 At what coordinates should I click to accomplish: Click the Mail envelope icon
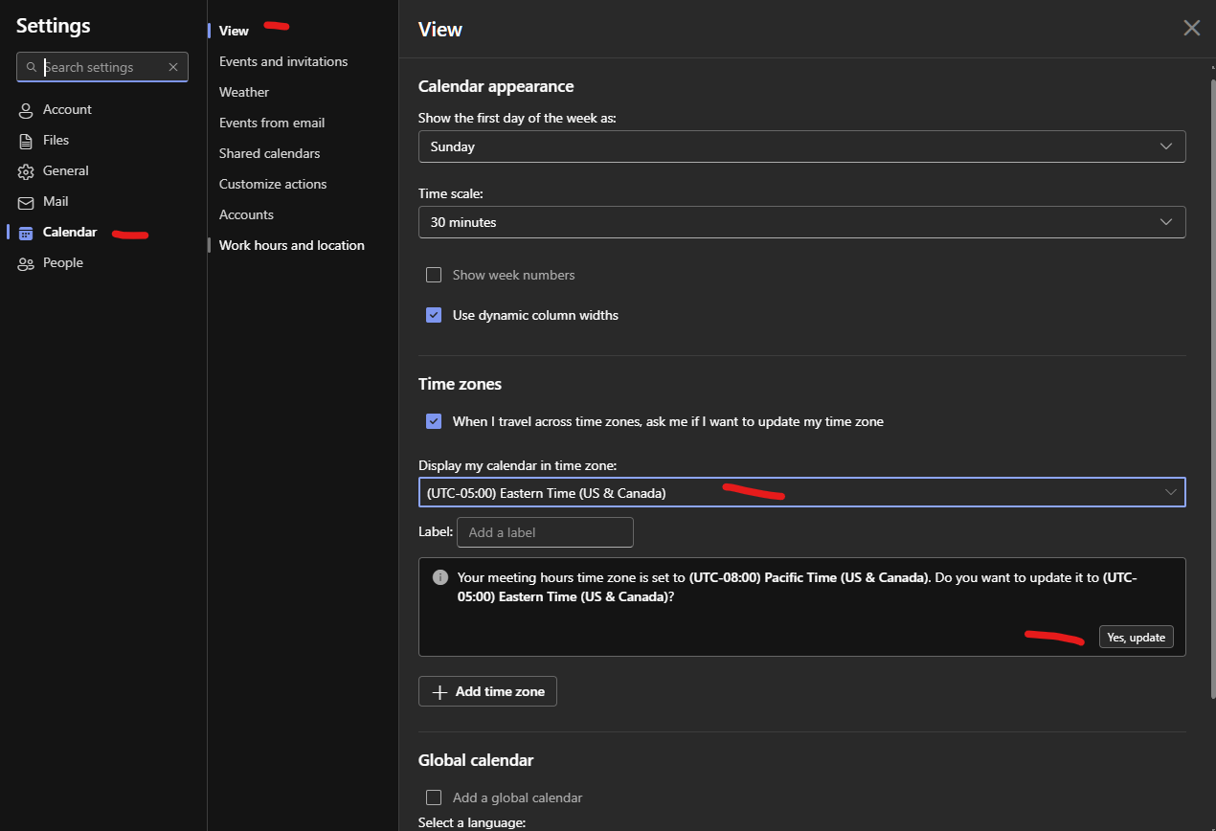(x=26, y=202)
